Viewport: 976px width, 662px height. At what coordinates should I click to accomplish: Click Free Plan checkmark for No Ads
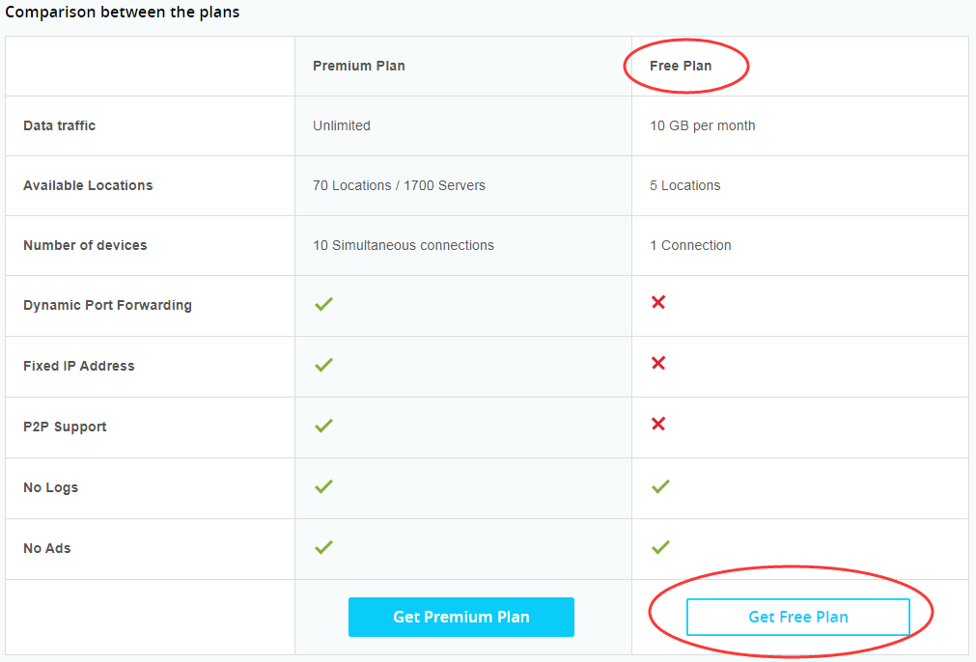[660, 547]
